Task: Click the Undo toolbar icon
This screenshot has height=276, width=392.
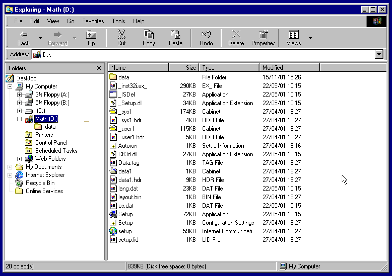Action: 206,34
